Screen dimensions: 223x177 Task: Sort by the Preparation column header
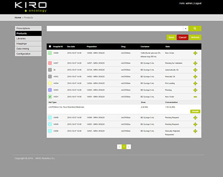coord(92,47)
